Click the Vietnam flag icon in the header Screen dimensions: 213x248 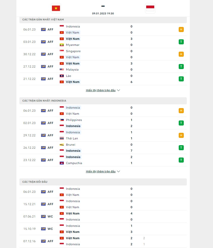pos(56,8)
